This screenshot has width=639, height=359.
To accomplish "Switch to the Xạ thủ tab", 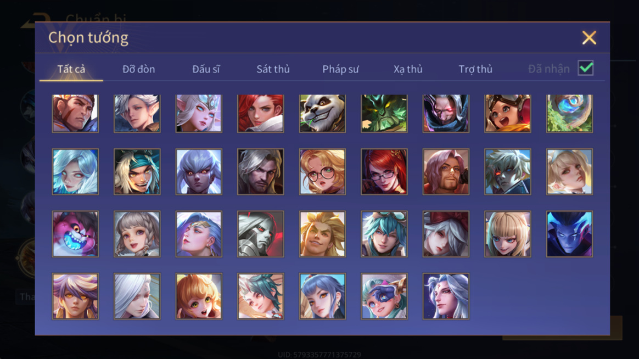I will click(x=407, y=69).
